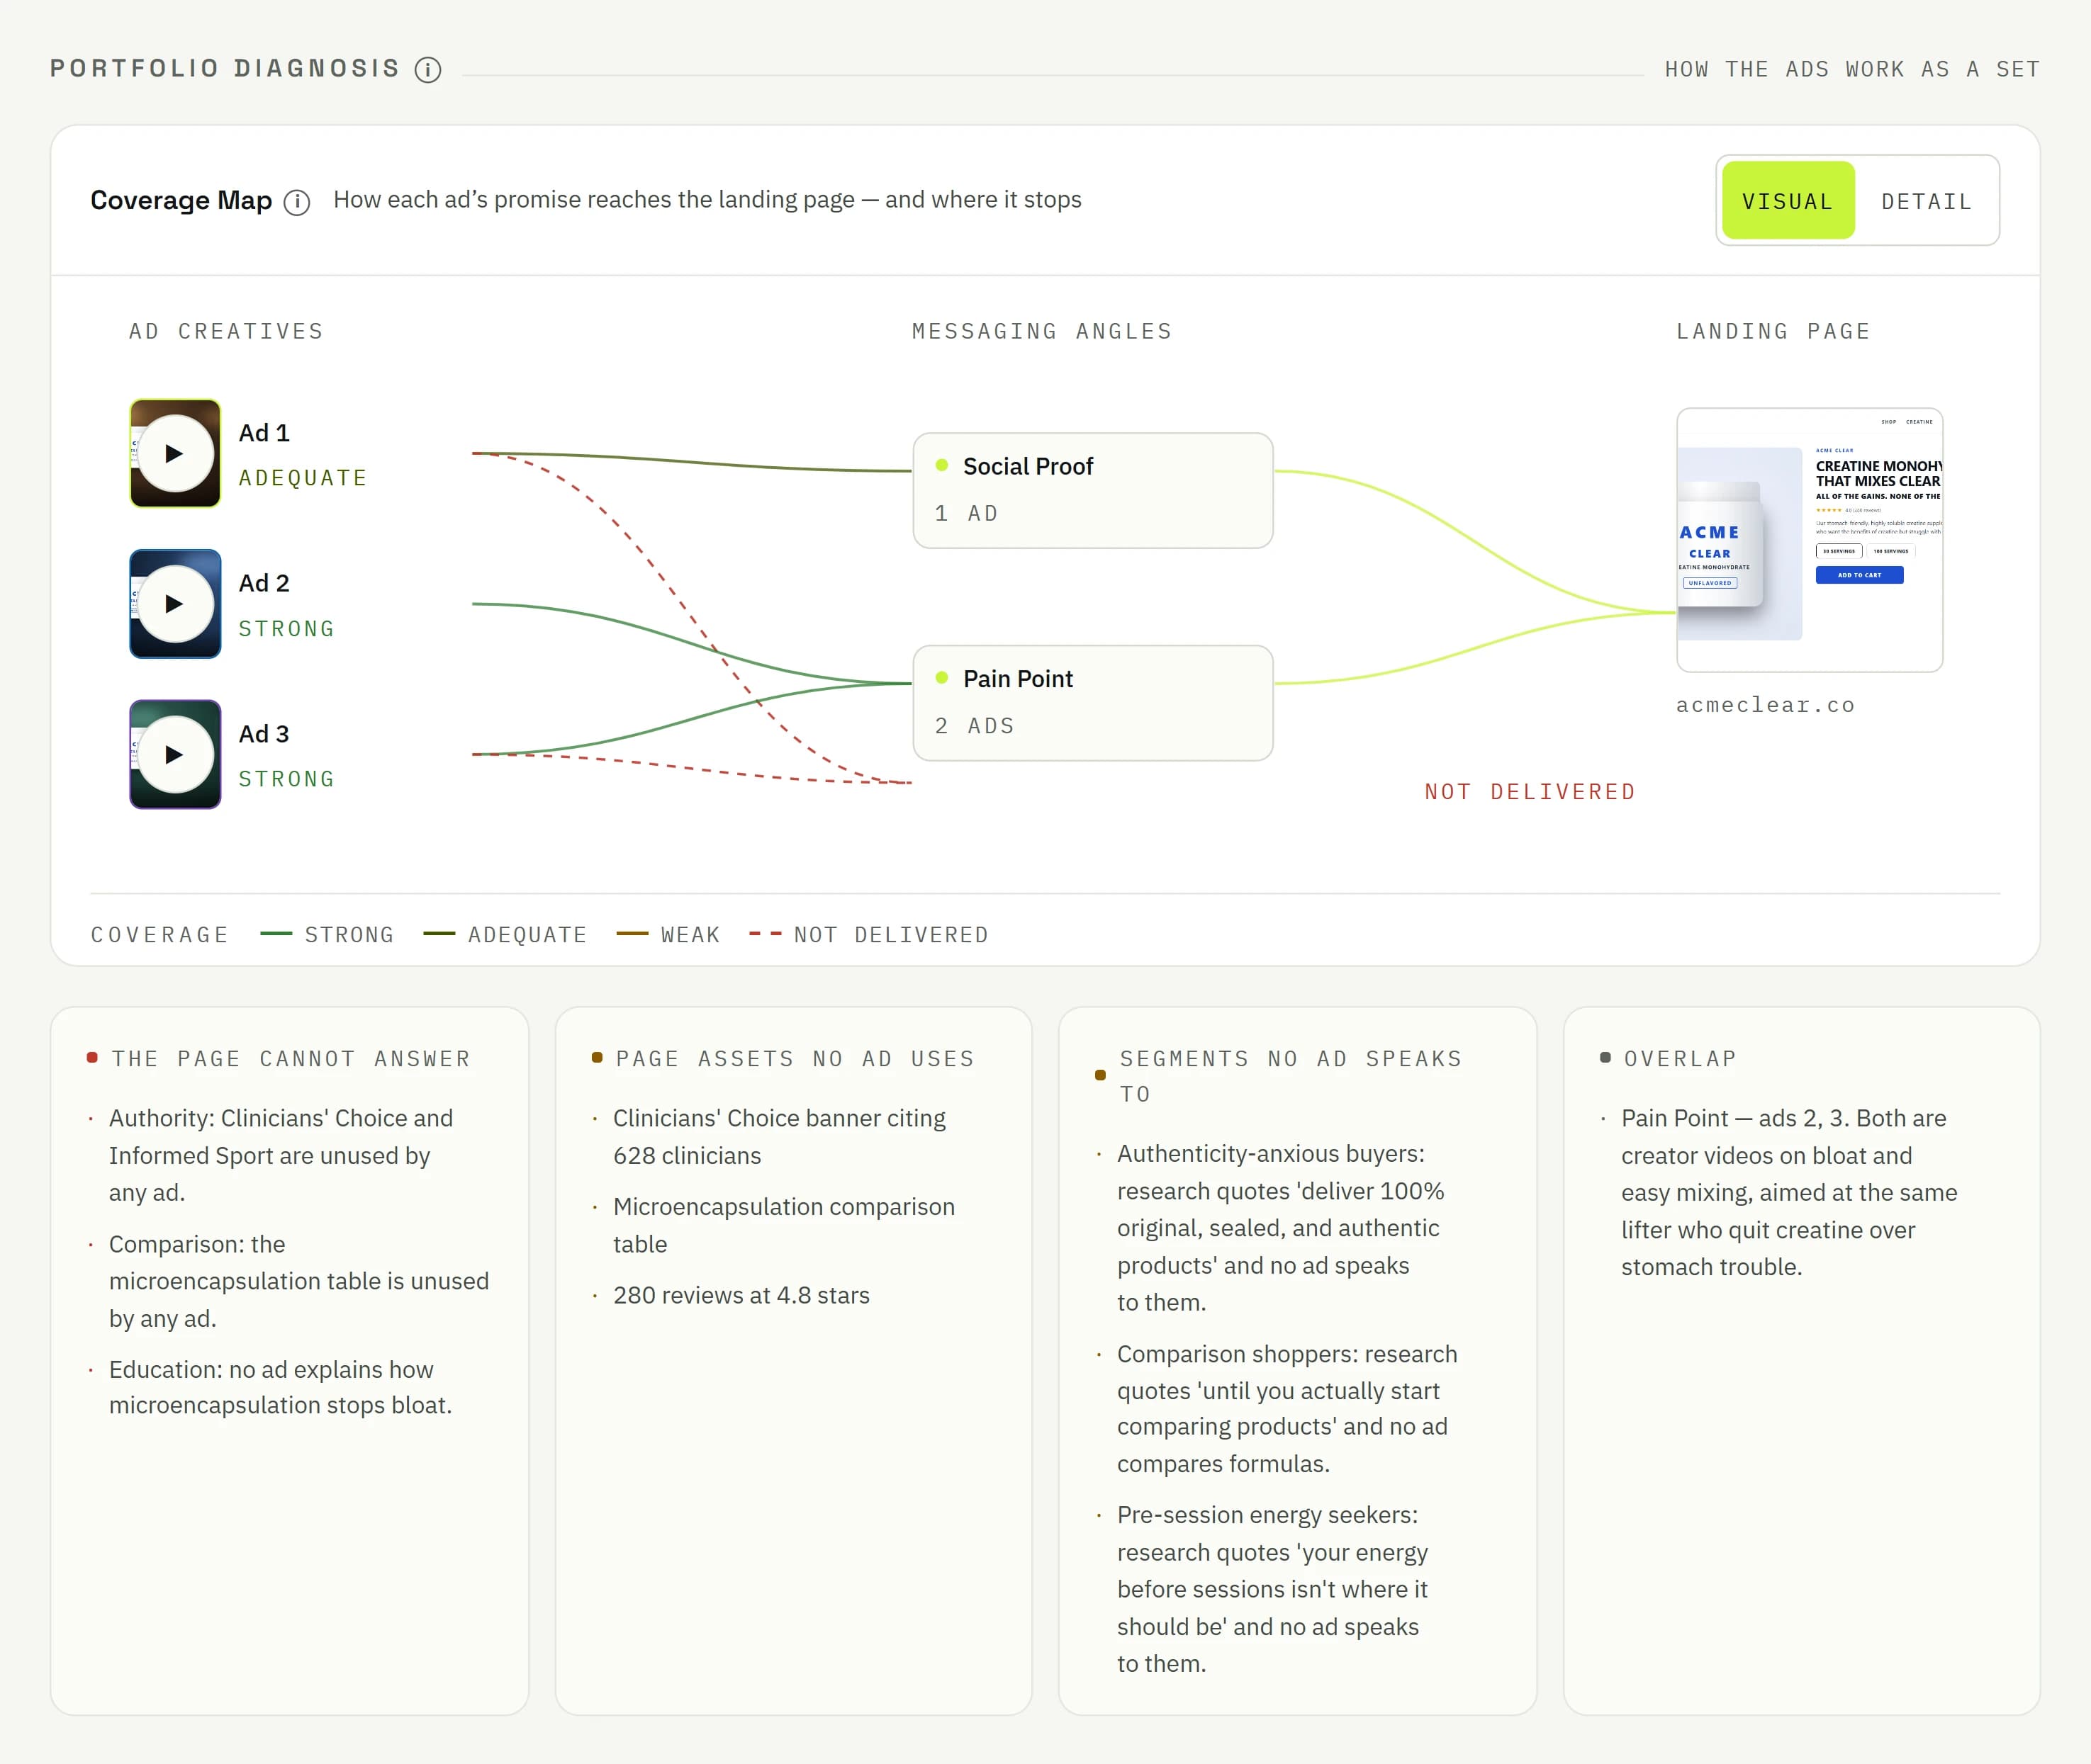Click the '1 AD' count in Social Proof
Viewport: 2091px width, 1764px height.
[966, 513]
